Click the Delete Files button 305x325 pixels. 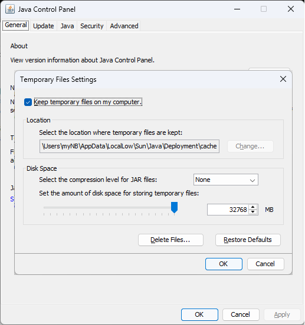(x=170, y=240)
